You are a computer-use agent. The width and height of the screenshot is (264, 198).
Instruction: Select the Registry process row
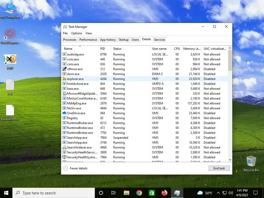coord(145,118)
